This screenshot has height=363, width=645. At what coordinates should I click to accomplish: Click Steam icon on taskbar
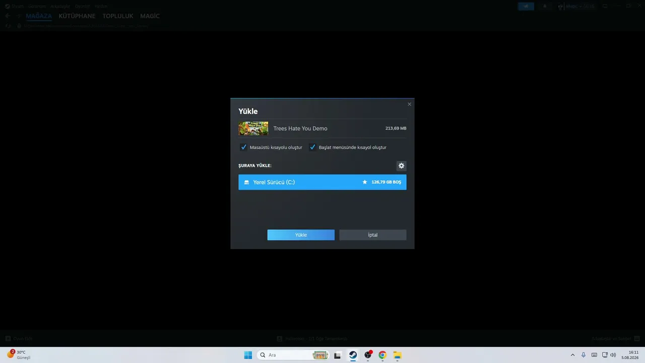(353, 355)
